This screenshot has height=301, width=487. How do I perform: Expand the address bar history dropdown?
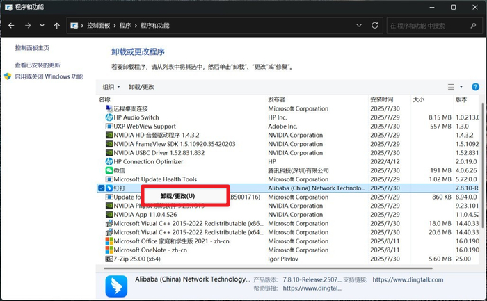(359, 25)
